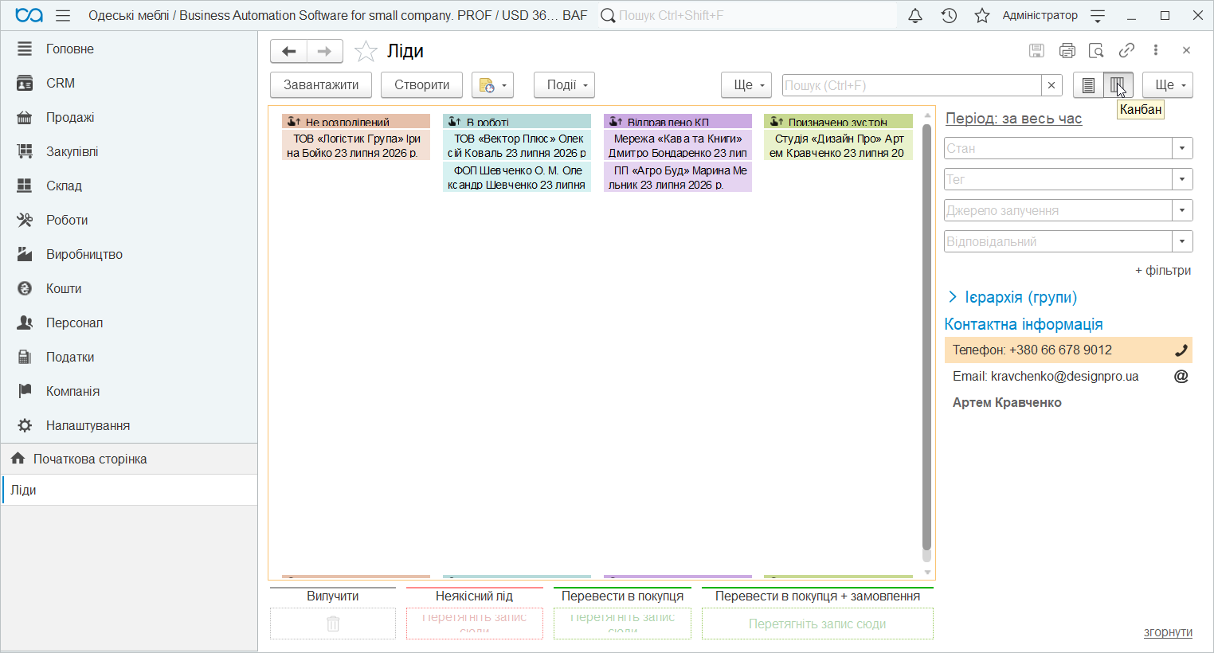Screen dimensions: 1214x653
Task: Select the ТОВ «Вектор Плюс» lead card
Action: (517, 146)
